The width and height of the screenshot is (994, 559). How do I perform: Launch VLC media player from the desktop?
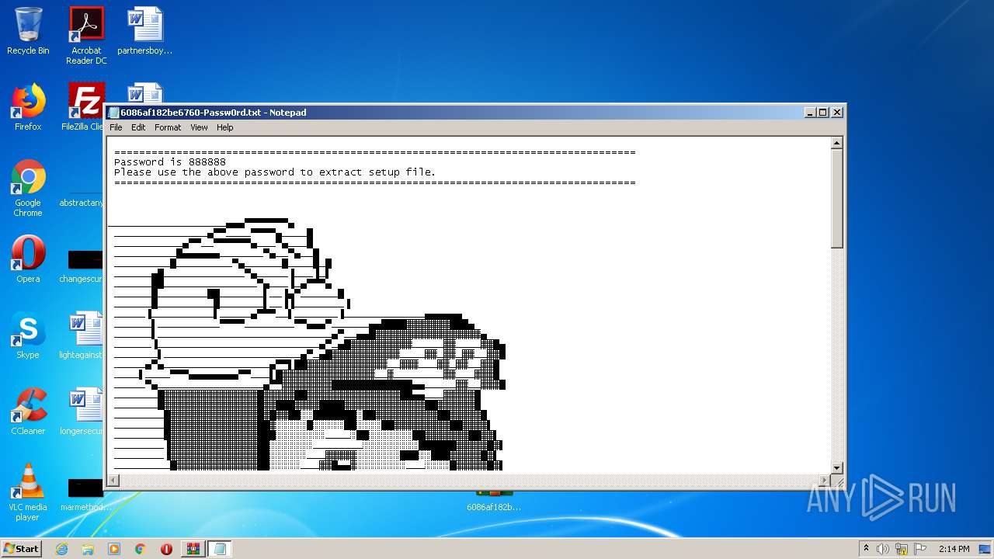click(28, 492)
